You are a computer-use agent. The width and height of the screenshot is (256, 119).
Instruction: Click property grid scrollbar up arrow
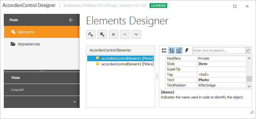(x=249, y=58)
